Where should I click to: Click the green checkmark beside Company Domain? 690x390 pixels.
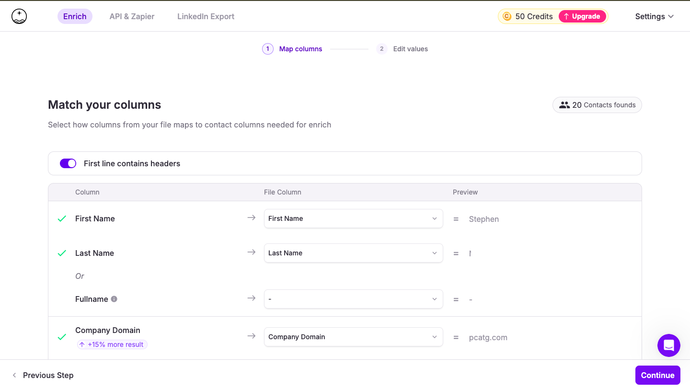(62, 337)
